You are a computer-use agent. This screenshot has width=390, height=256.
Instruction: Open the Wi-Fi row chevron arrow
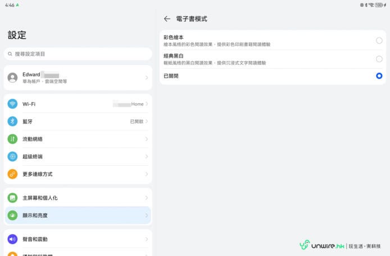point(147,104)
